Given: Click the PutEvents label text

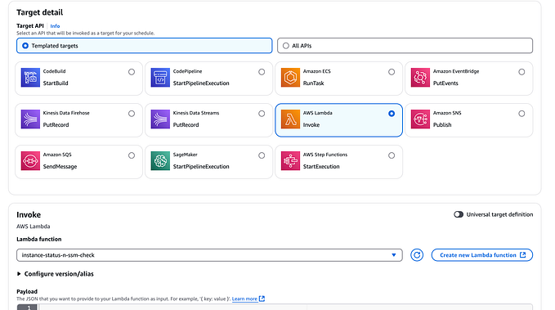Looking at the screenshot, I should tap(445, 83).
